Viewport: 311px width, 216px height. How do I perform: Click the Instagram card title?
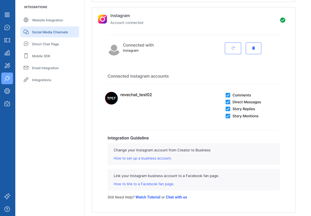tap(120, 16)
